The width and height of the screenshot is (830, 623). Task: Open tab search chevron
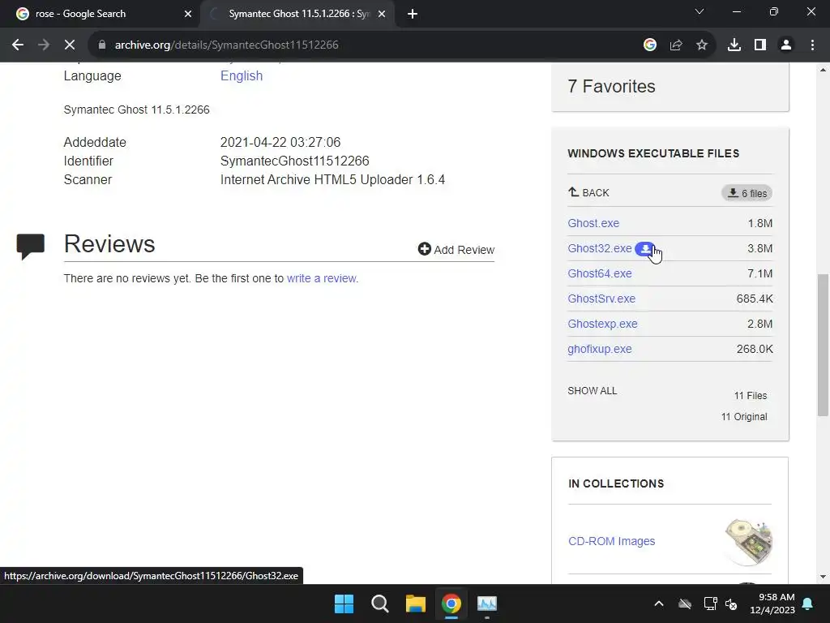tap(700, 11)
